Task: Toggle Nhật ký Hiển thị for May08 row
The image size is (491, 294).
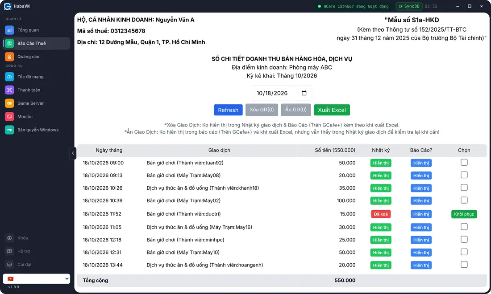Action: coord(381,176)
